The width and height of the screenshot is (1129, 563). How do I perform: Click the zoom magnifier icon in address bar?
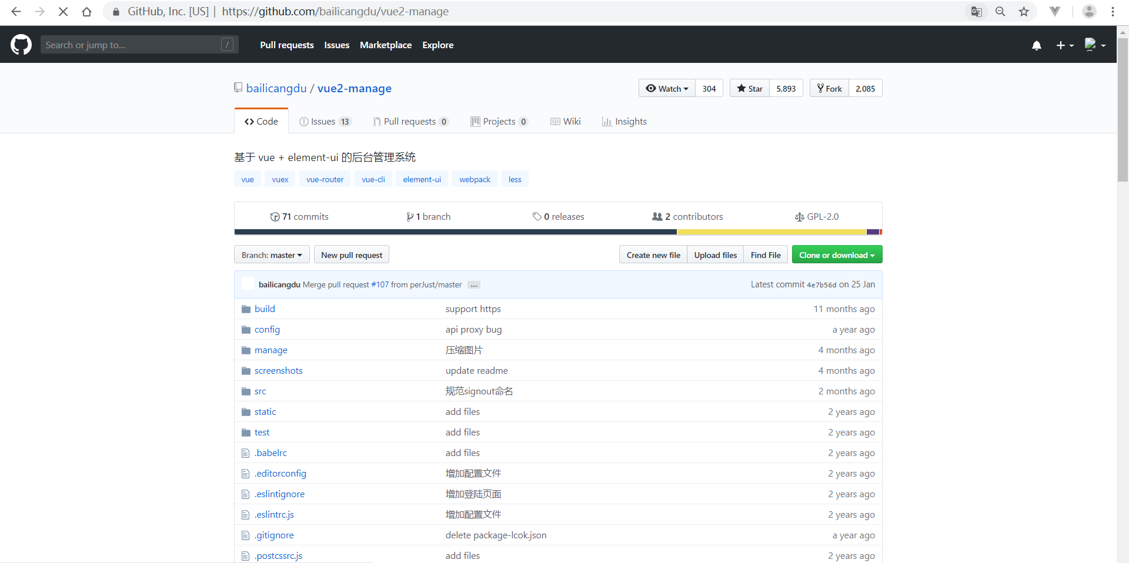(1000, 12)
